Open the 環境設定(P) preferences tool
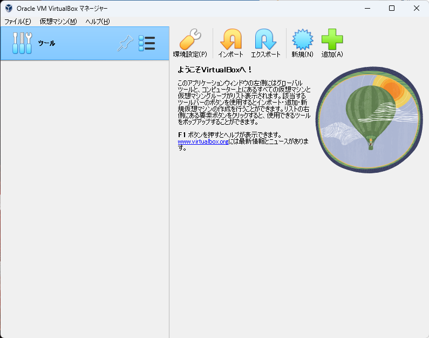 click(190, 43)
